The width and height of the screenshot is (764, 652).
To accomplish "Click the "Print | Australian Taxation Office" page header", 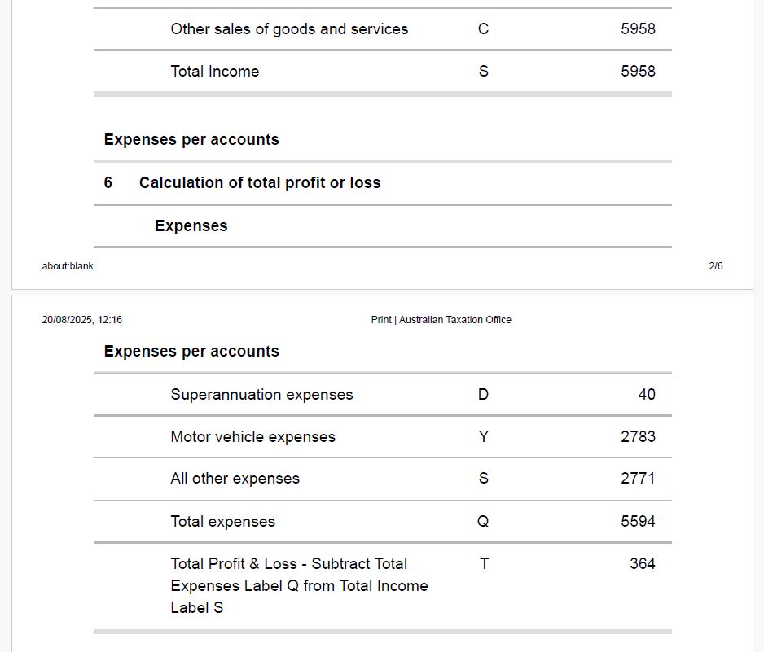I will coord(441,320).
